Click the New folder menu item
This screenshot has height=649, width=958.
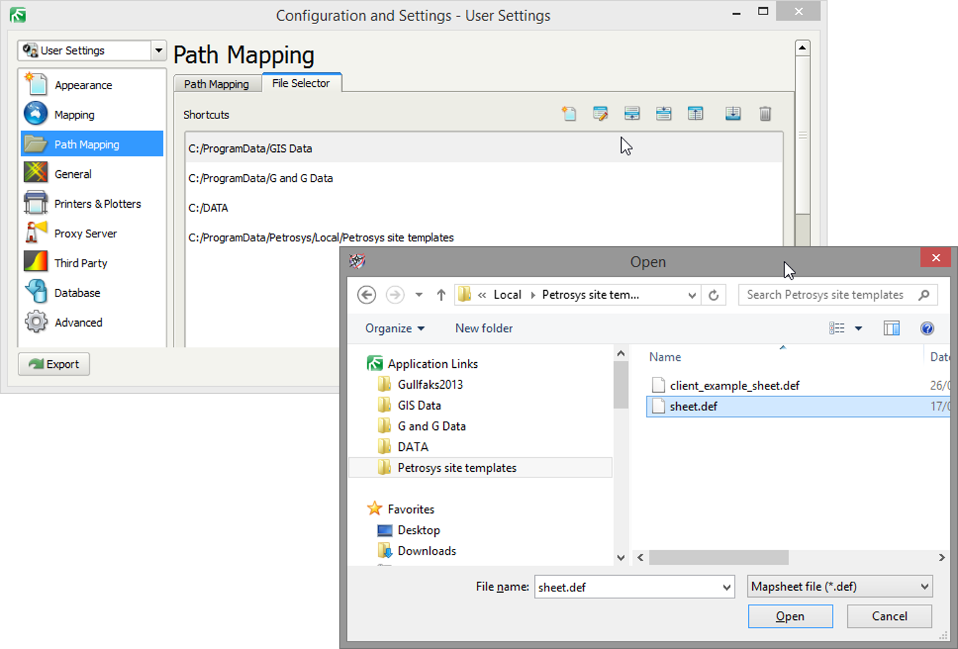point(483,328)
